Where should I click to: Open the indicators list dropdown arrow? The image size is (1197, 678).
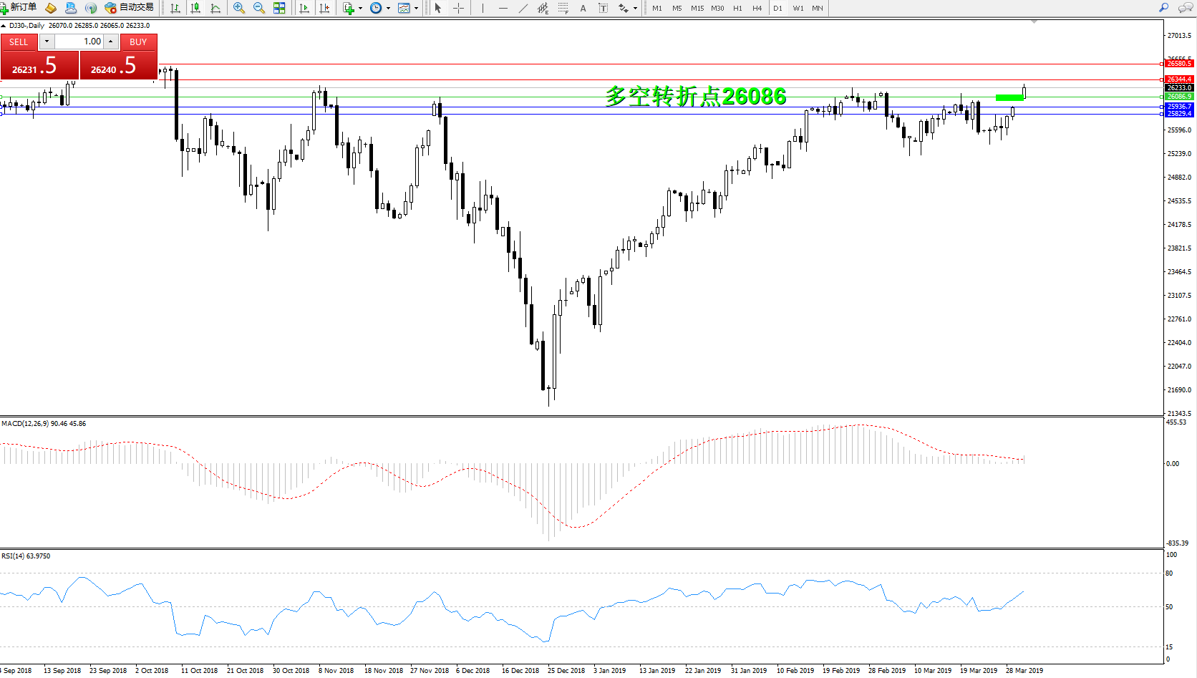(360, 9)
